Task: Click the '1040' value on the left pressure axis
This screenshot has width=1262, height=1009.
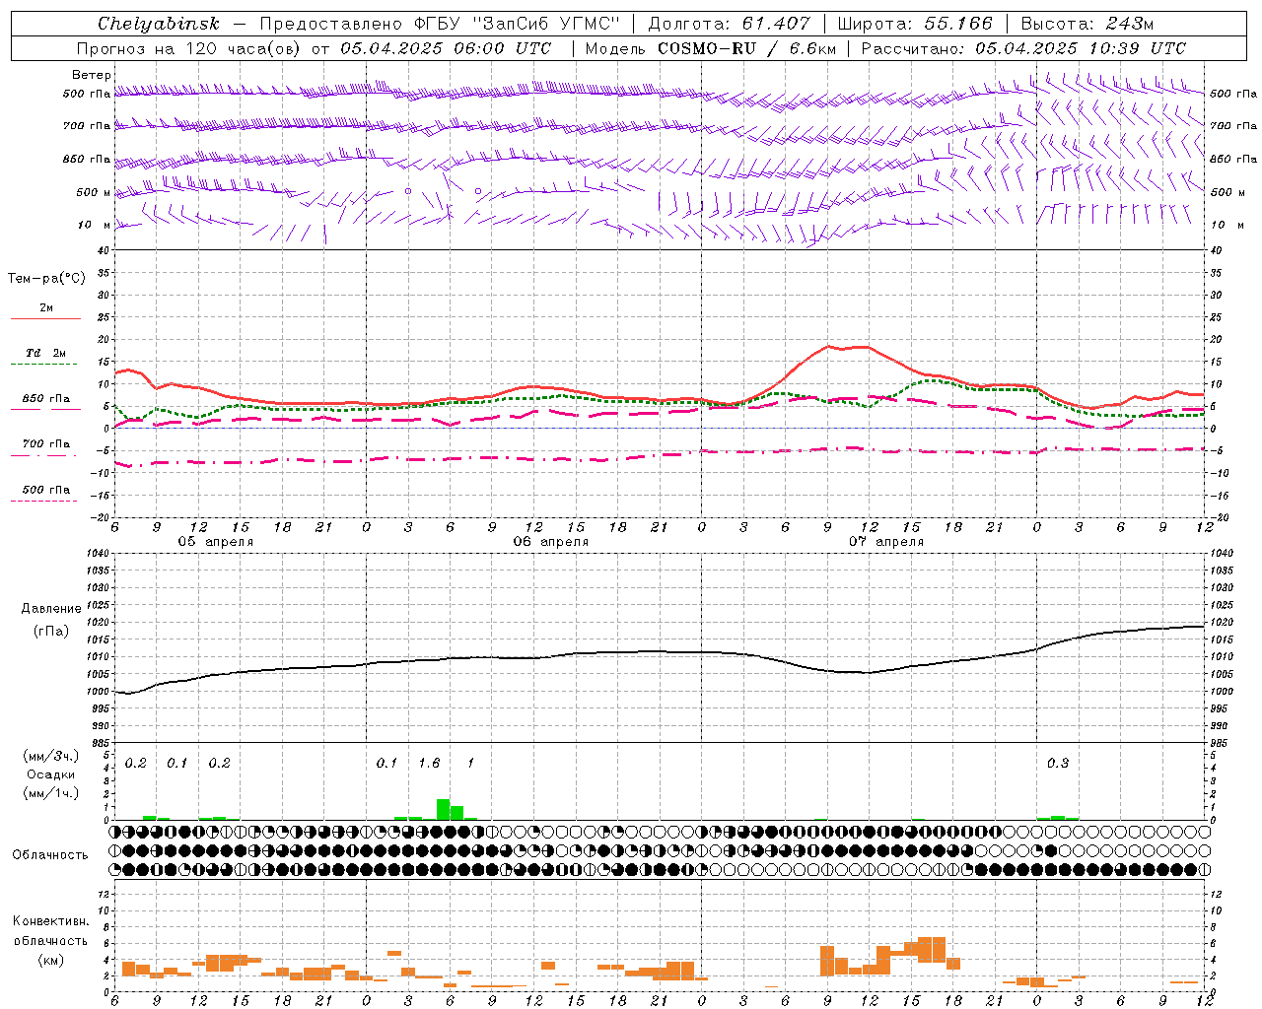Action: coord(98,554)
